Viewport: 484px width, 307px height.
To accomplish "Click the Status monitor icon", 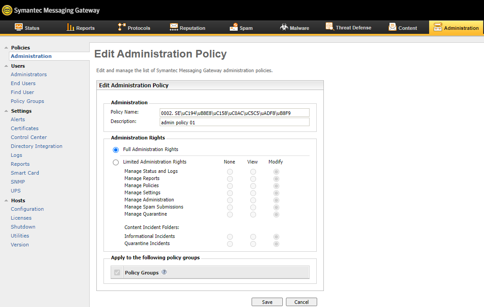I will [19, 27].
